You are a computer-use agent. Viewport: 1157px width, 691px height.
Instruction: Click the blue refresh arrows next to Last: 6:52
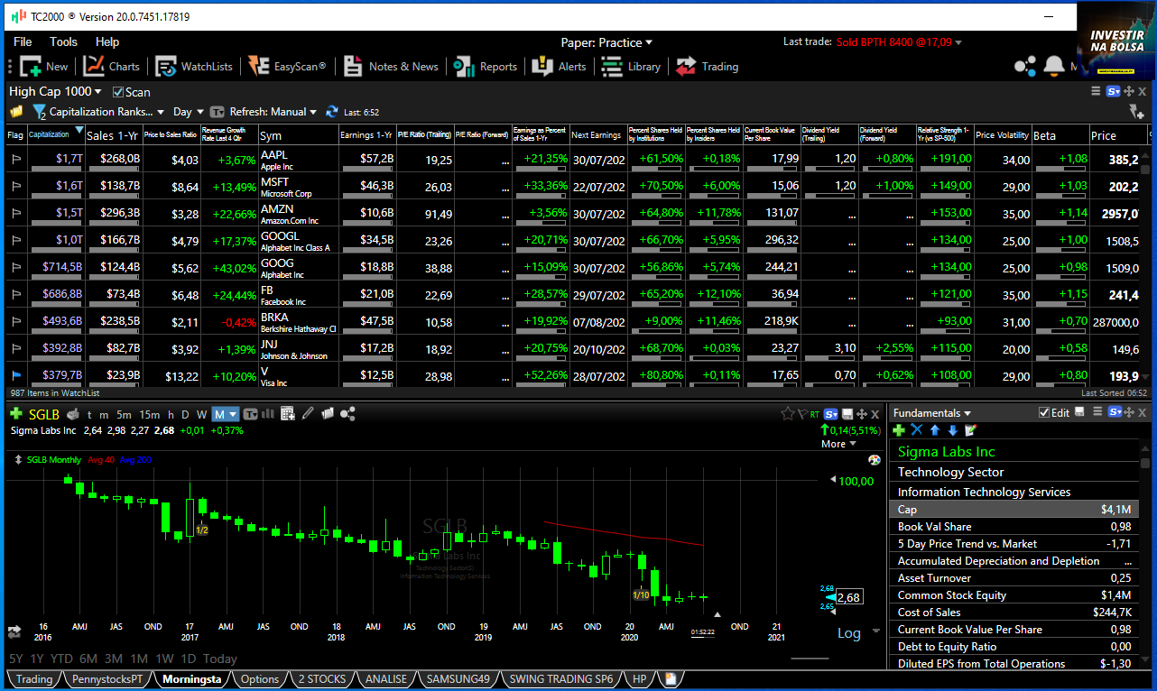tap(332, 112)
